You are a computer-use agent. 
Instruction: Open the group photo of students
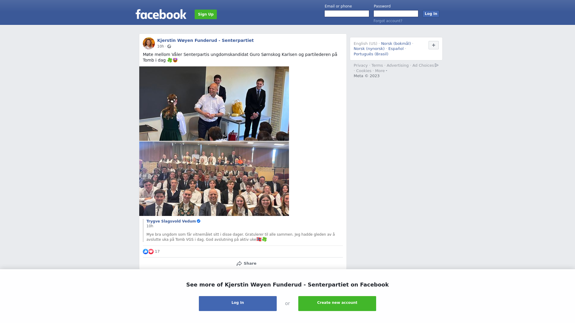[214, 179]
